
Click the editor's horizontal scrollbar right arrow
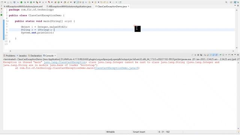click(233, 51)
